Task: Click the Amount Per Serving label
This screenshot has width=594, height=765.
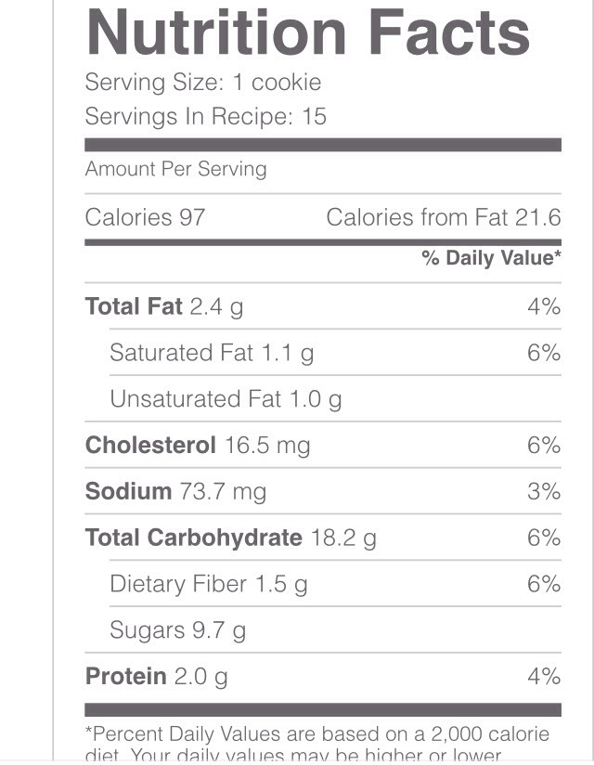Action: click(x=175, y=169)
